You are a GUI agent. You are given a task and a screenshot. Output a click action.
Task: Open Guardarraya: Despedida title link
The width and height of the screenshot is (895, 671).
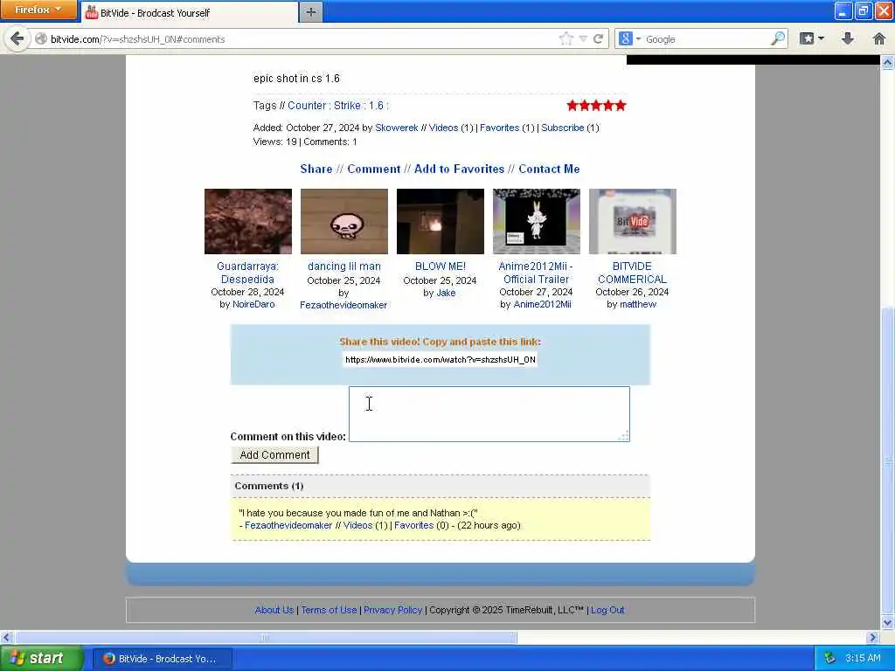click(x=247, y=273)
